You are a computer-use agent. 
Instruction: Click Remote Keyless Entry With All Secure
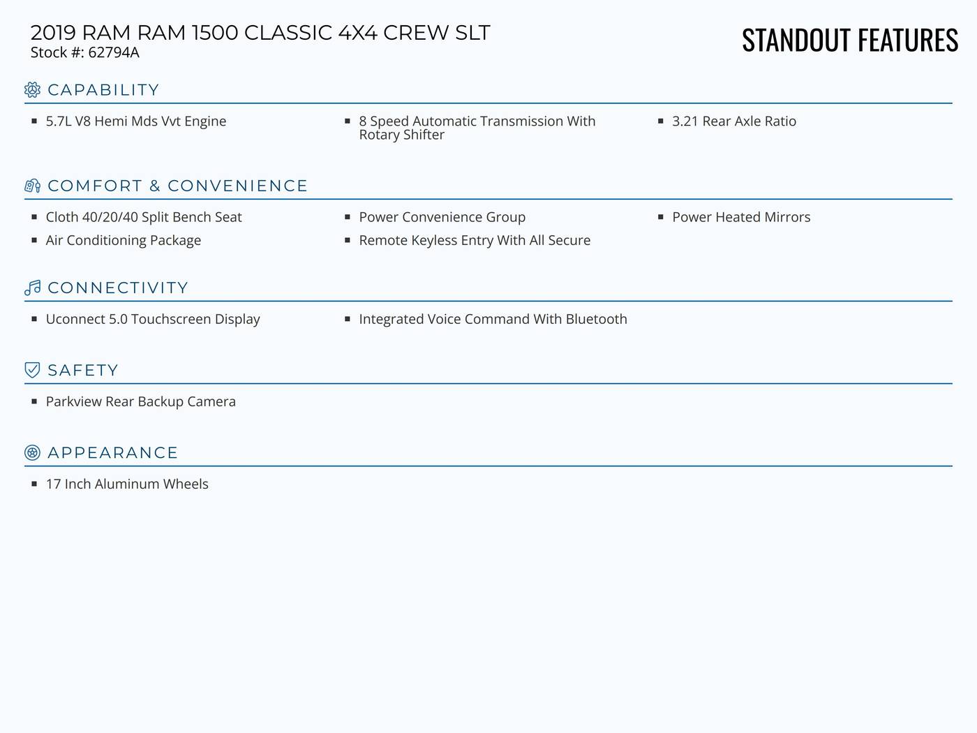click(475, 240)
